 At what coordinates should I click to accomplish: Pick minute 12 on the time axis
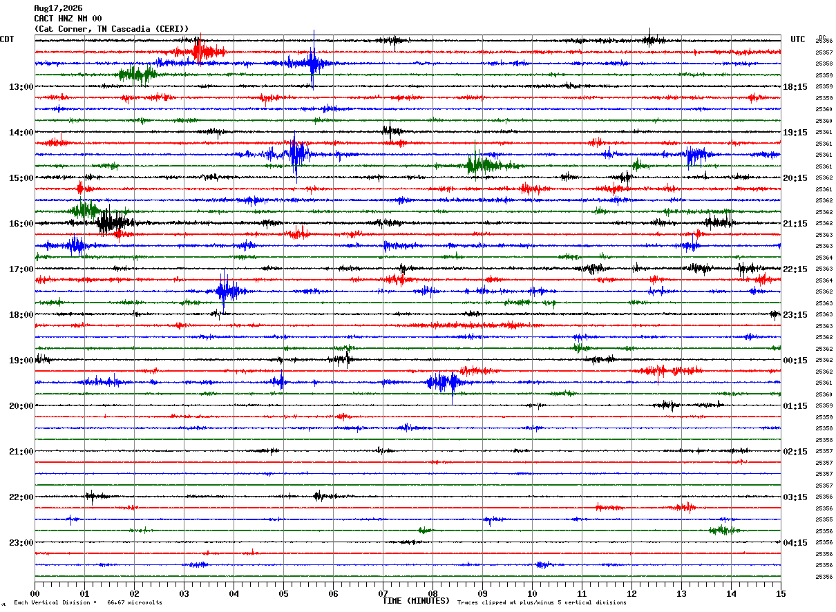pos(631,593)
